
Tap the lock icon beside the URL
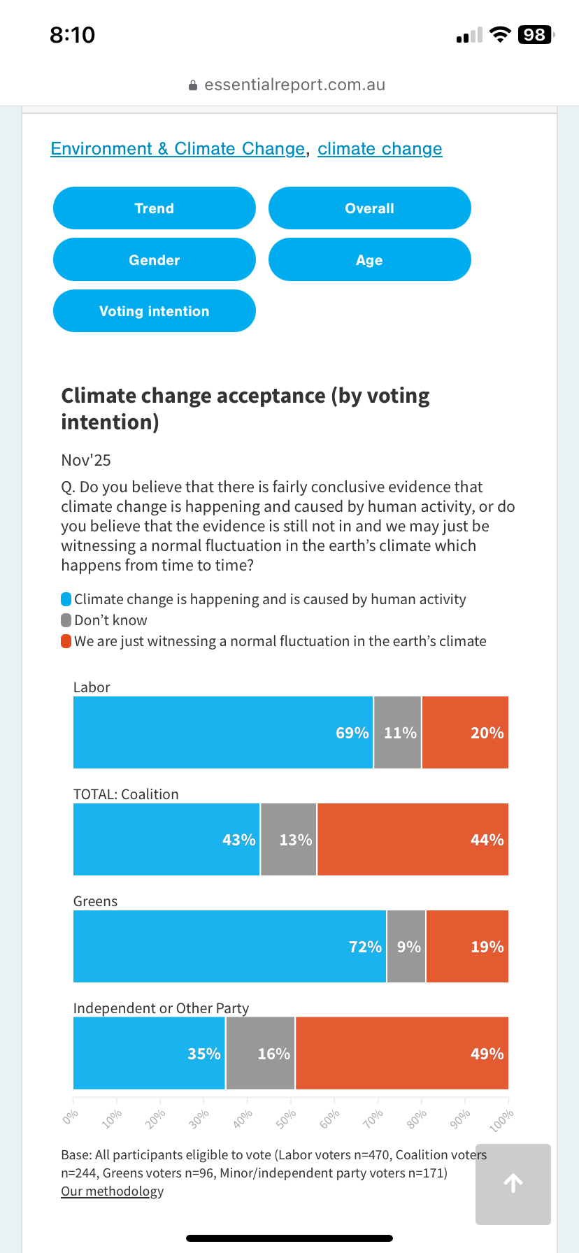pyautogui.click(x=193, y=85)
